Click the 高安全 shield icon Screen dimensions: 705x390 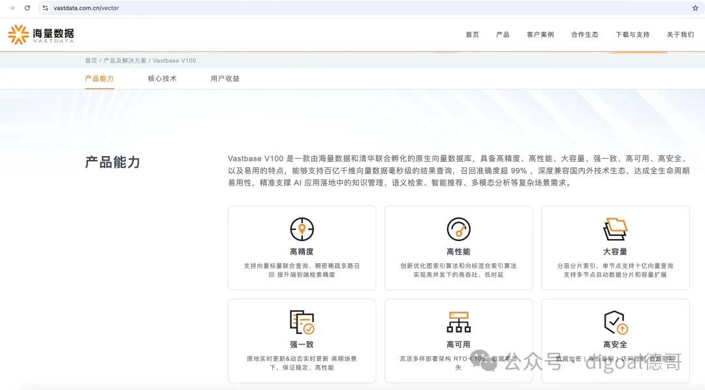(615, 322)
